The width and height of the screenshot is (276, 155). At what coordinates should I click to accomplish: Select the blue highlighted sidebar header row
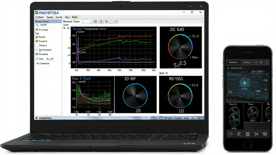pyautogui.click(x=48, y=21)
